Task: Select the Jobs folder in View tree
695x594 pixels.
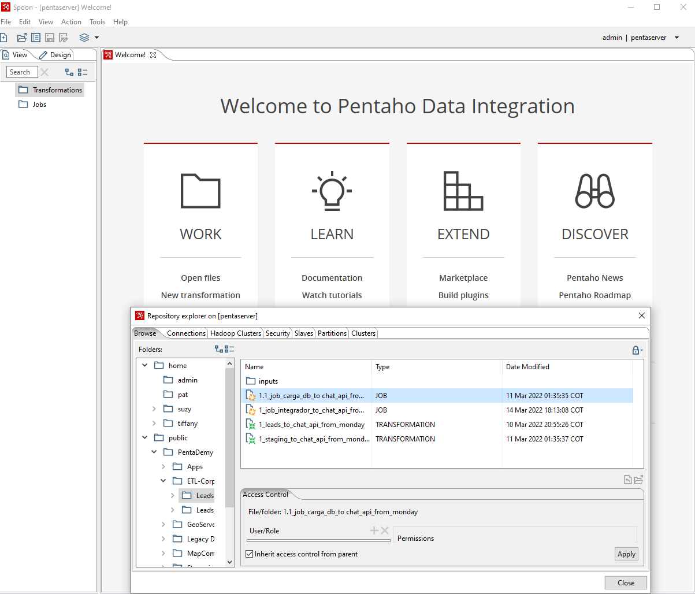Action: (x=33, y=105)
